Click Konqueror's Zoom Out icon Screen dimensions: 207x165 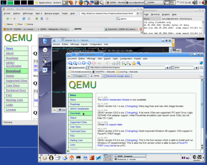click(129, 63)
